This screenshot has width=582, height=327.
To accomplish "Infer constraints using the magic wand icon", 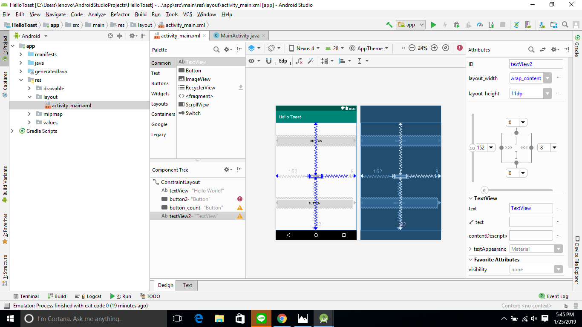I will click(x=311, y=61).
